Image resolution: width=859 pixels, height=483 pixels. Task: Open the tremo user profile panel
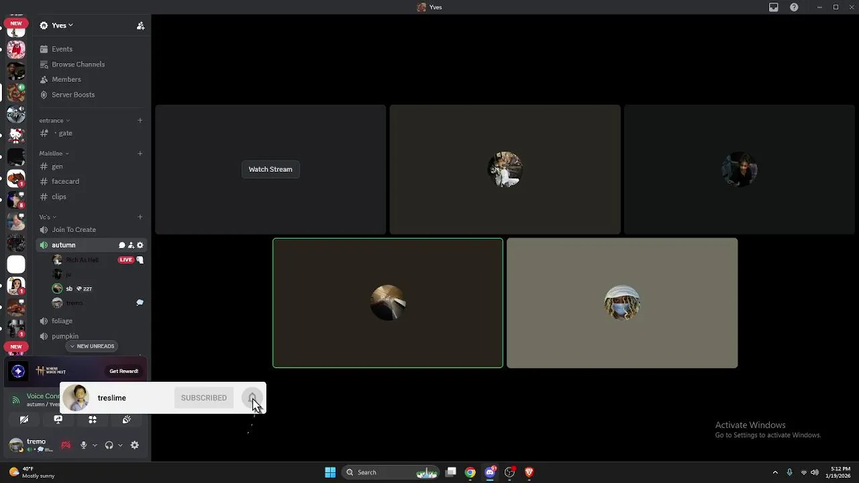coord(31,445)
